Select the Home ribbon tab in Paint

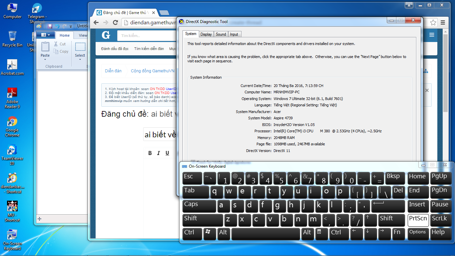coord(65,35)
